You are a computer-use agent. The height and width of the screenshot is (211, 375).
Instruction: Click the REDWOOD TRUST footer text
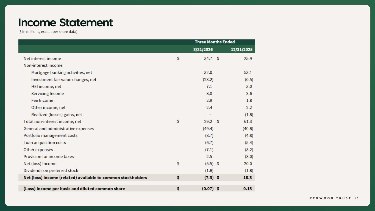tap(330, 198)
